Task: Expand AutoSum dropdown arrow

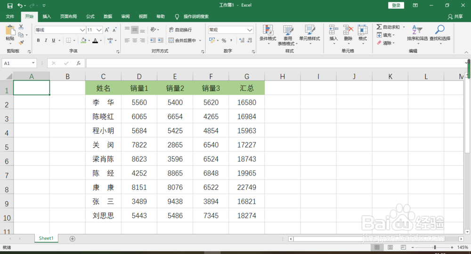Action: coord(404,27)
